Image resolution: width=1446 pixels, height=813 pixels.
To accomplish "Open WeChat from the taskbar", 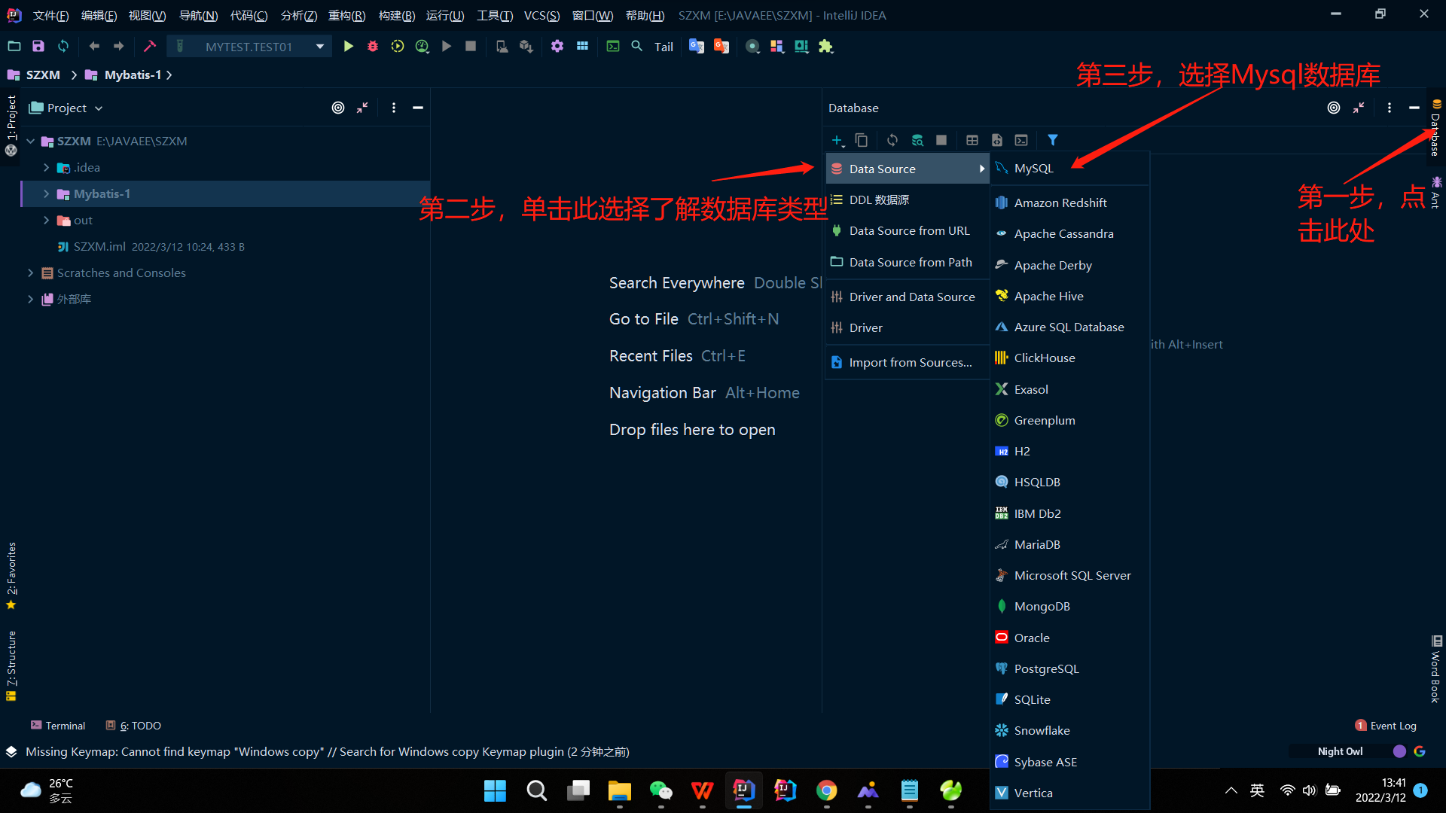I will [660, 790].
